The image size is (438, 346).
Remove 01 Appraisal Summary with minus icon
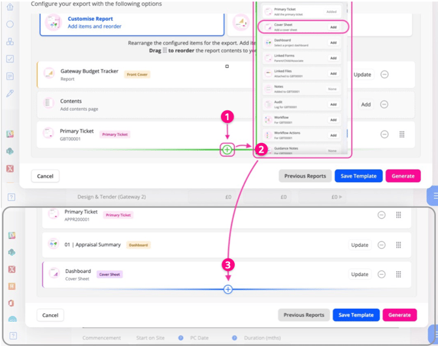point(381,245)
